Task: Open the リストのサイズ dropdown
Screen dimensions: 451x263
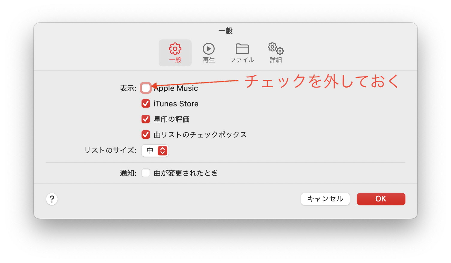Action: [155, 150]
